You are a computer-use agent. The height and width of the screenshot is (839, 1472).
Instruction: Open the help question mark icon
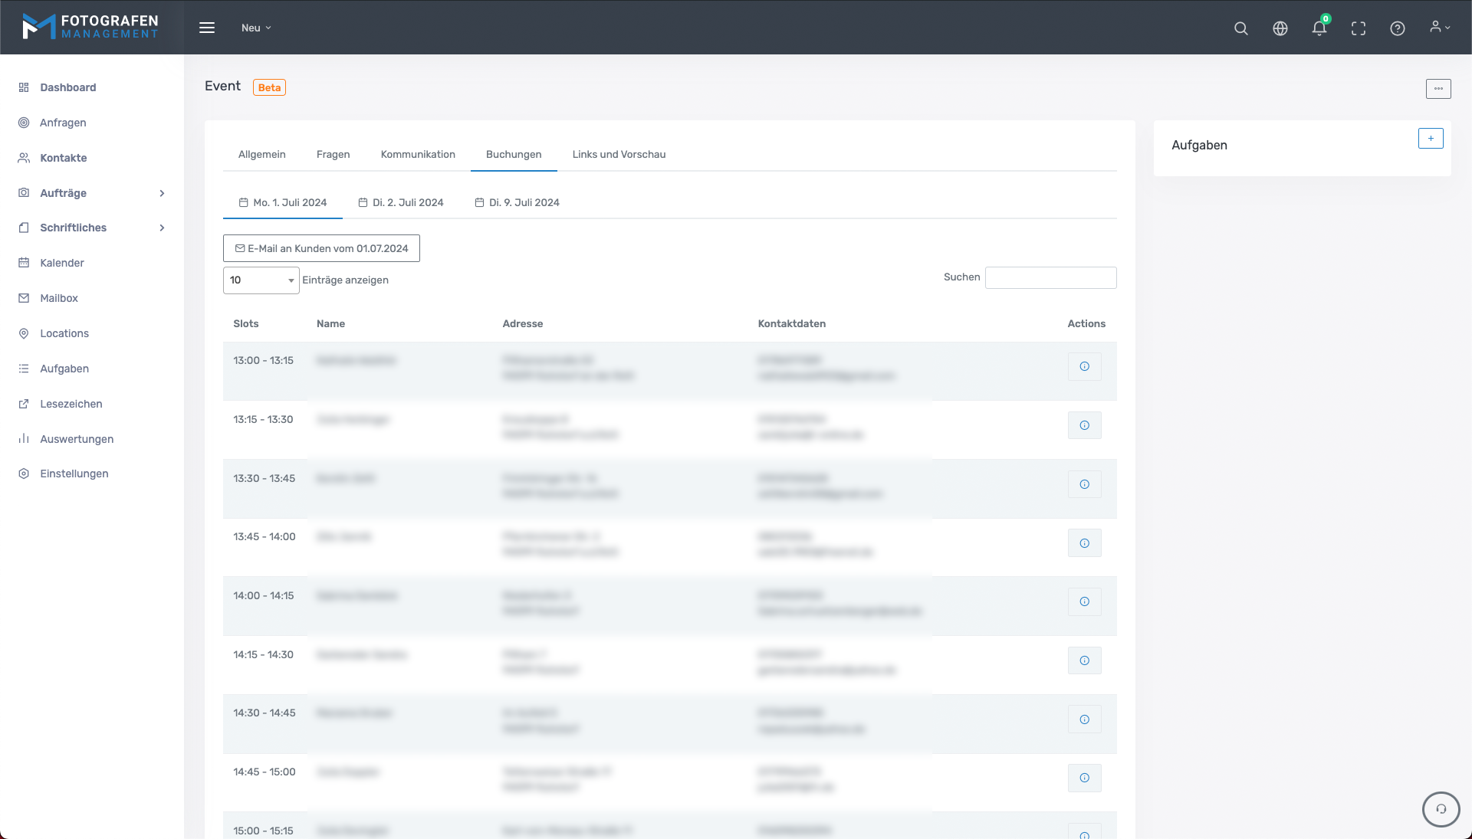point(1397,28)
